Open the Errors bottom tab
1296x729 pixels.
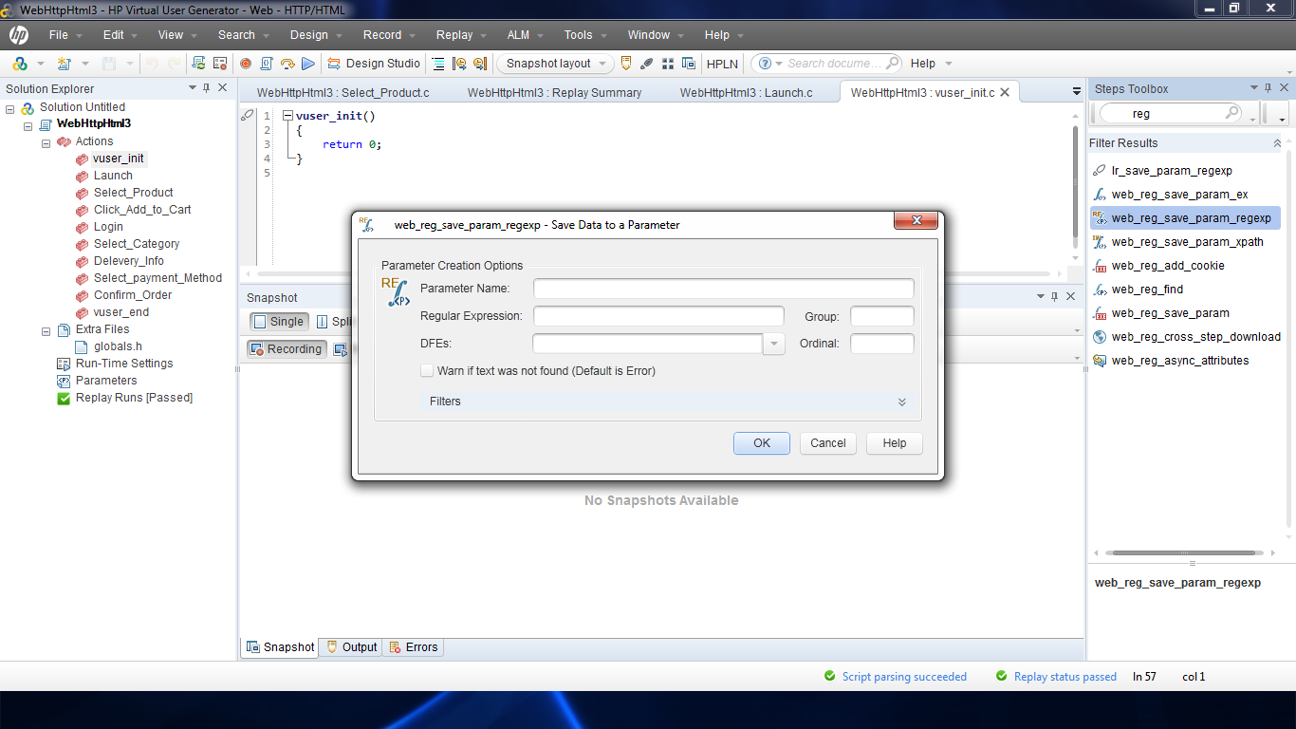pos(414,647)
